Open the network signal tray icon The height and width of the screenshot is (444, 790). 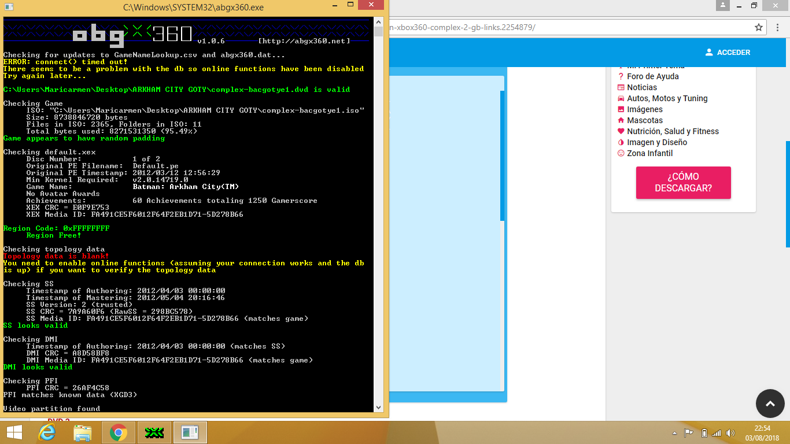(x=717, y=433)
